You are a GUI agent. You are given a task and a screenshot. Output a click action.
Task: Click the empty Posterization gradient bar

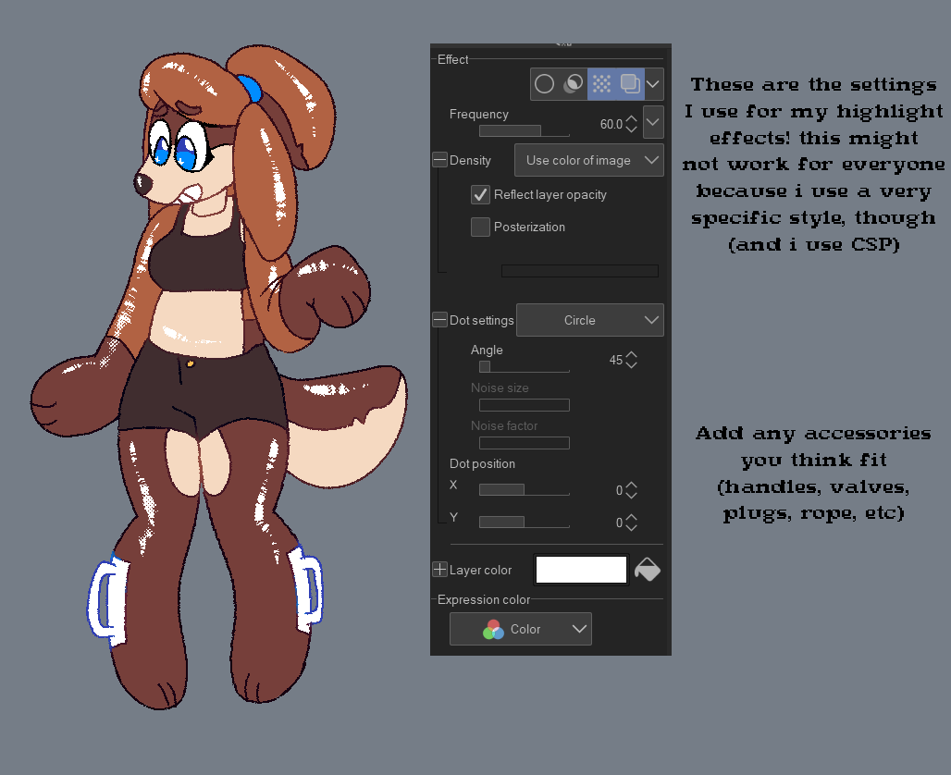(580, 270)
